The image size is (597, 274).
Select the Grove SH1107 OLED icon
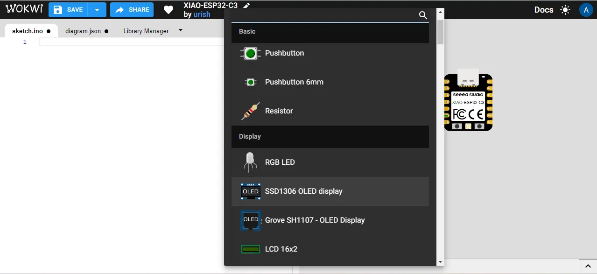(251, 220)
